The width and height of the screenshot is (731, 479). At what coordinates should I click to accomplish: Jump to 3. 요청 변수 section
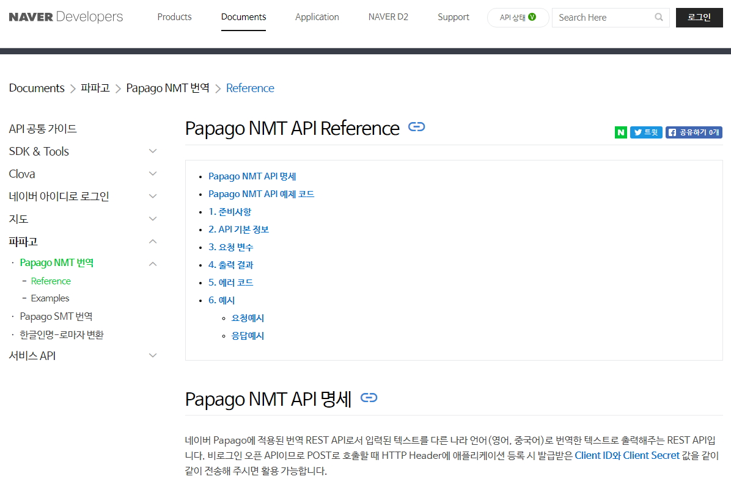click(x=231, y=247)
